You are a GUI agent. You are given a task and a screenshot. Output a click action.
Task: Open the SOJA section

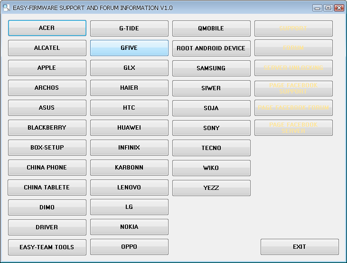click(x=211, y=108)
